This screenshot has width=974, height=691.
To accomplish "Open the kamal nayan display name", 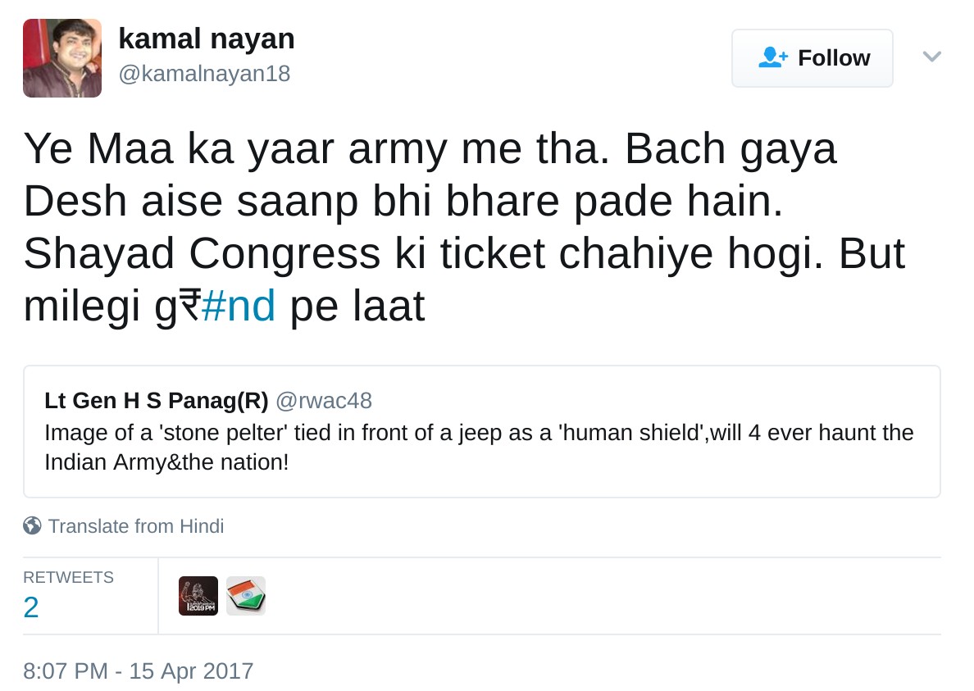I will click(x=207, y=39).
